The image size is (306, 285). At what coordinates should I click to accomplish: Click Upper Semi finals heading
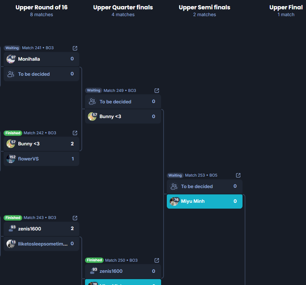coord(204,8)
